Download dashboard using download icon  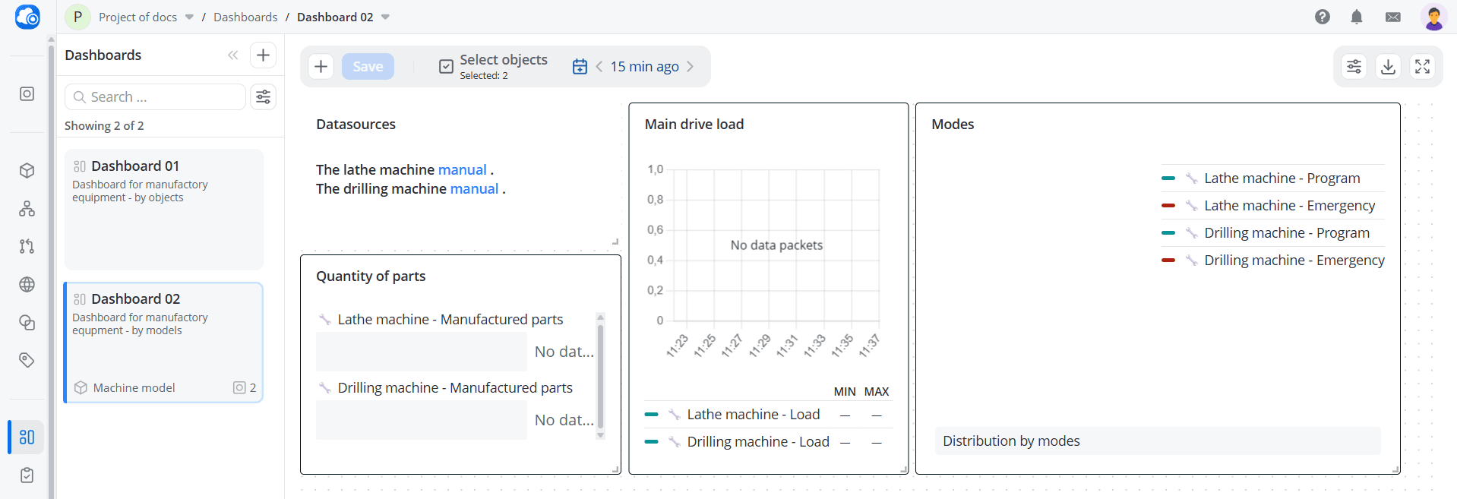(1388, 66)
